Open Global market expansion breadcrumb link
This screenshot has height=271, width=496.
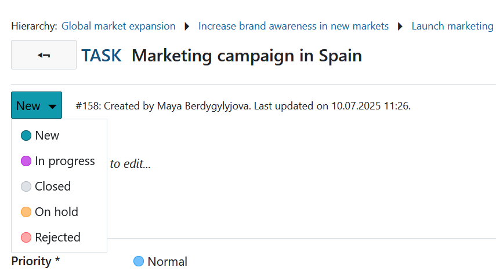click(118, 26)
